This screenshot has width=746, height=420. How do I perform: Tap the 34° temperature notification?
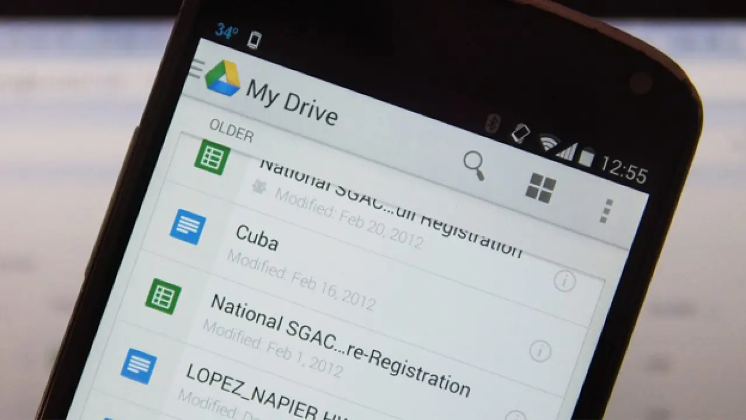click(226, 31)
